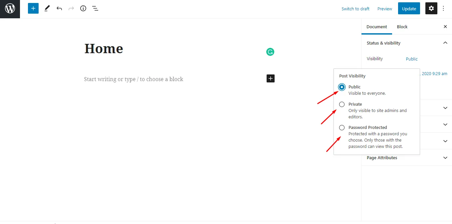452x224 pixels.
Task: Open the three-dot options menu
Action: pos(443,9)
